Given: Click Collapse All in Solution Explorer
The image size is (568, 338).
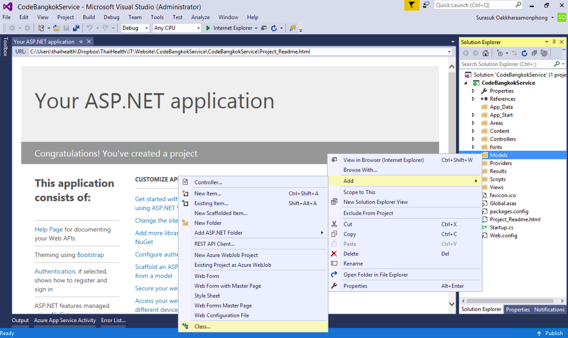Looking at the screenshot, I should [x=534, y=53].
